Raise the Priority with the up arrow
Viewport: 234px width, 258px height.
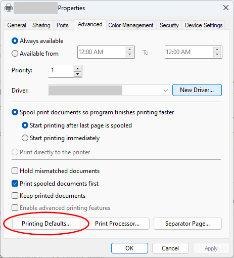click(77, 69)
